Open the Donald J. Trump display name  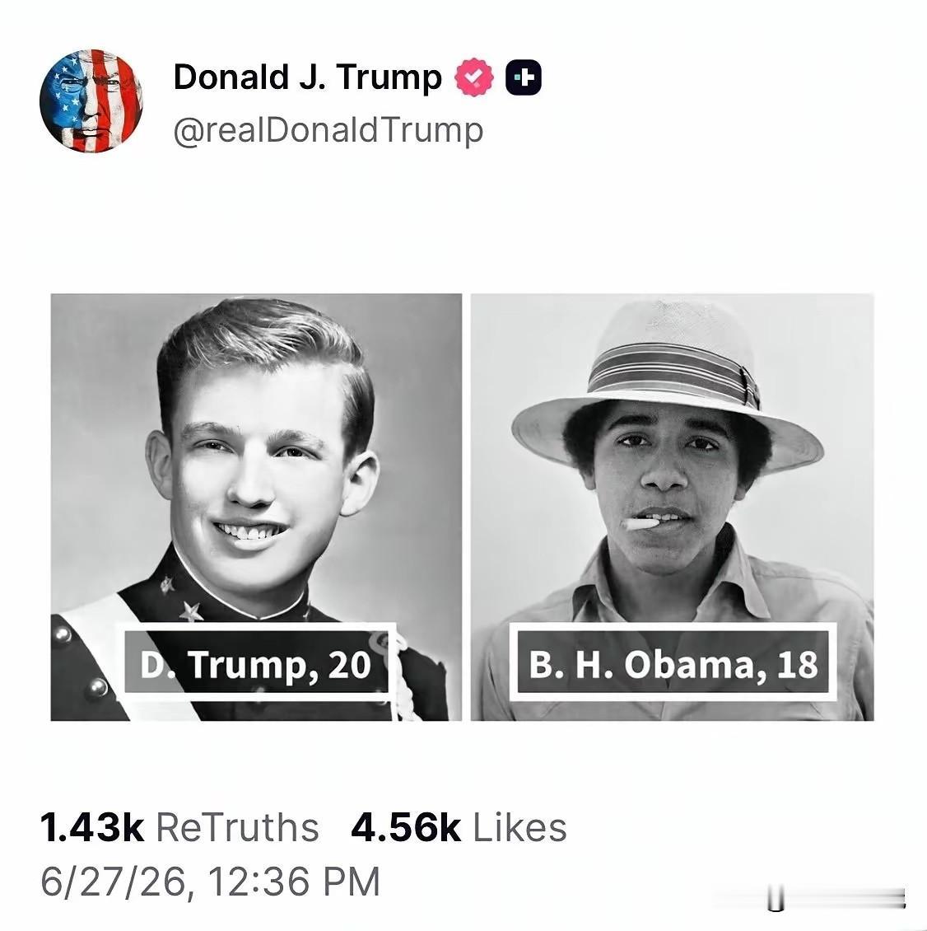pyautogui.click(x=307, y=77)
